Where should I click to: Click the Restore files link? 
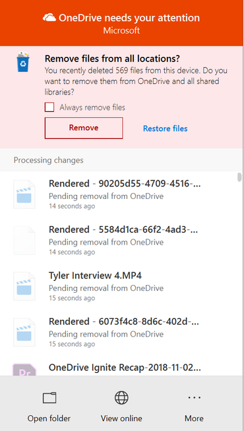[166, 128]
